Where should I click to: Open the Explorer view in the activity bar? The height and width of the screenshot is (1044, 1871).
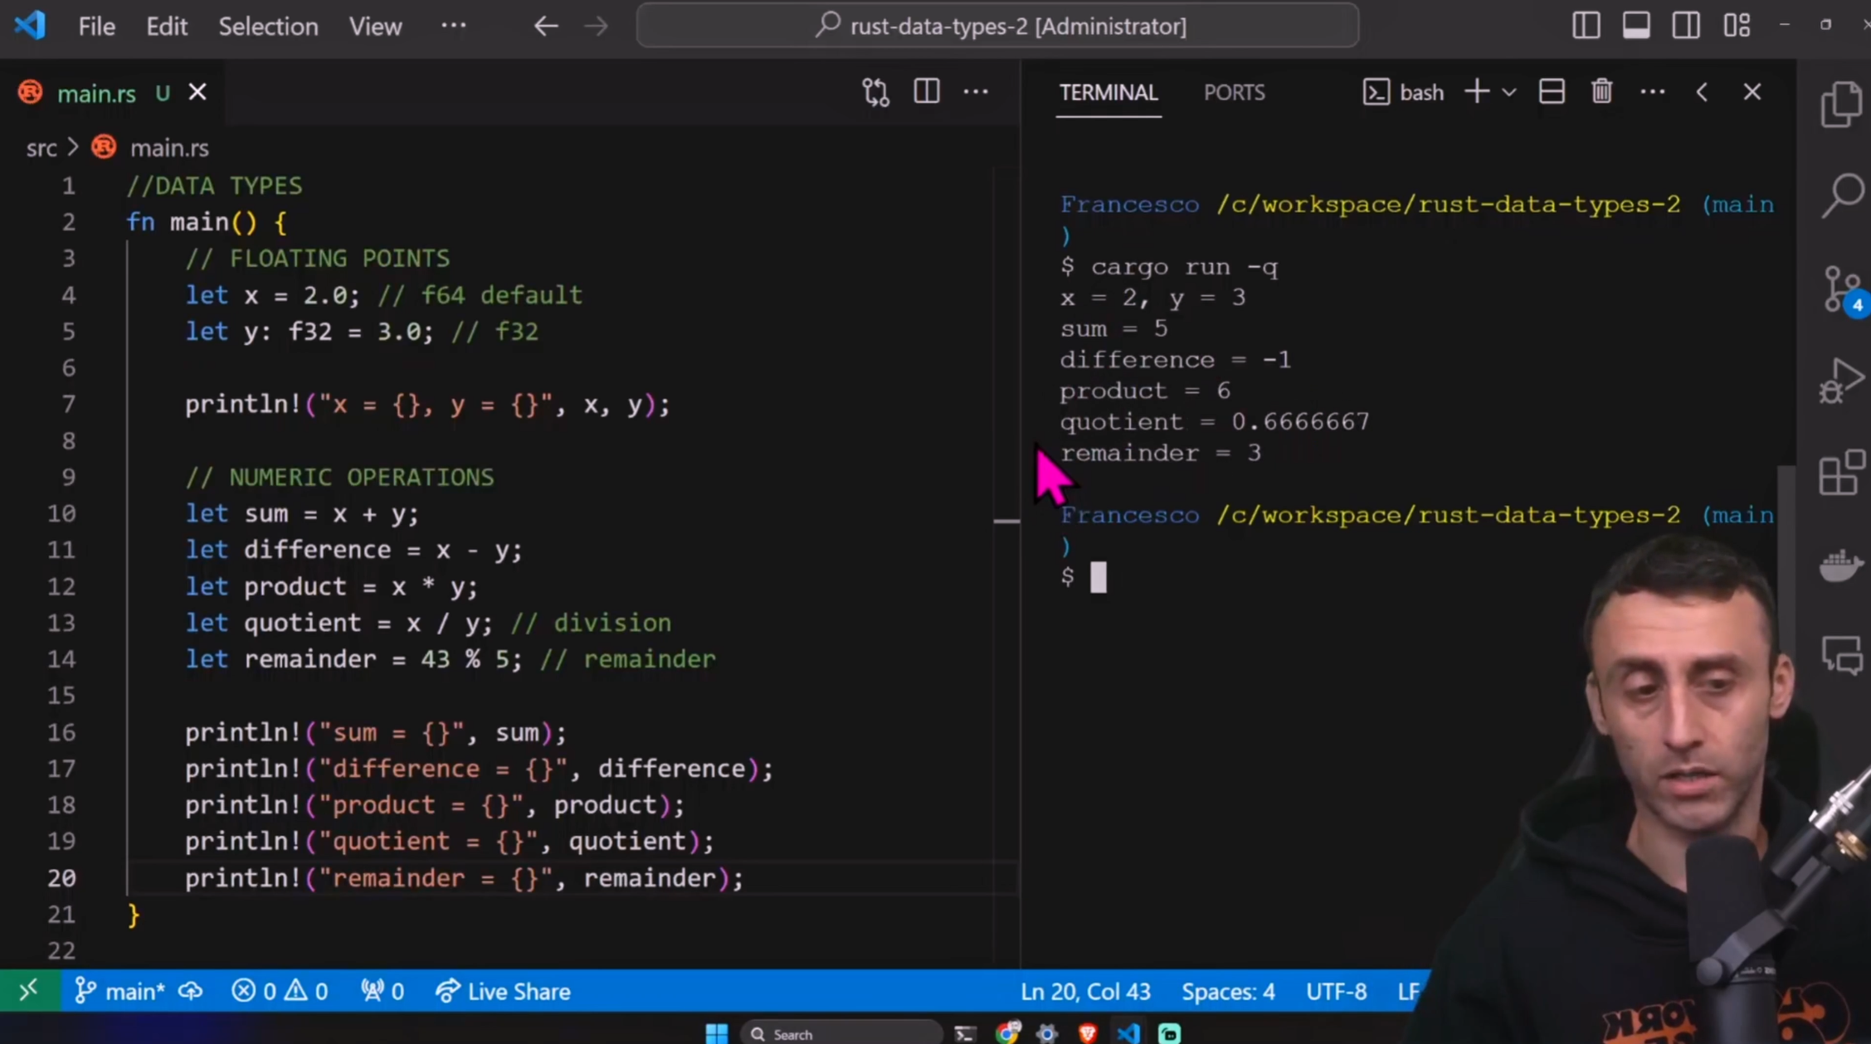pyautogui.click(x=1841, y=103)
